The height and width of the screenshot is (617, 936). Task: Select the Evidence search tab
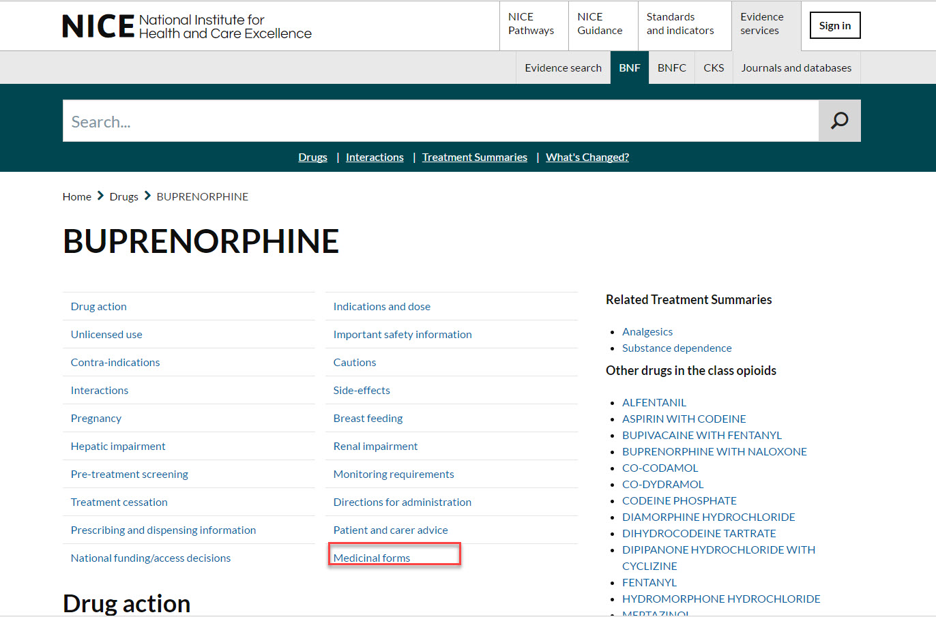coord(563,68)
